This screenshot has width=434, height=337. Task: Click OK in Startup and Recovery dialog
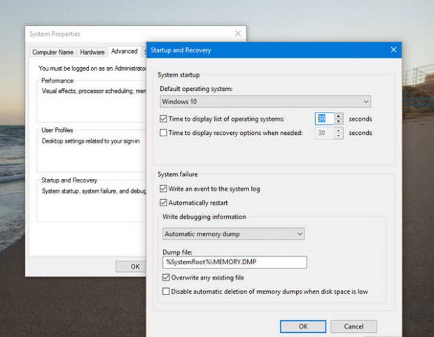[x=302, y=327]
